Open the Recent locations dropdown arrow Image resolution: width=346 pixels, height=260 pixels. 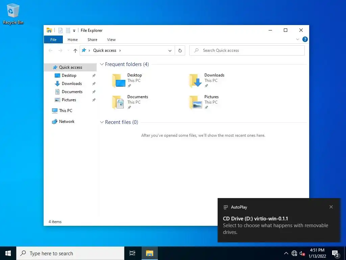click(x=68, y=51)
